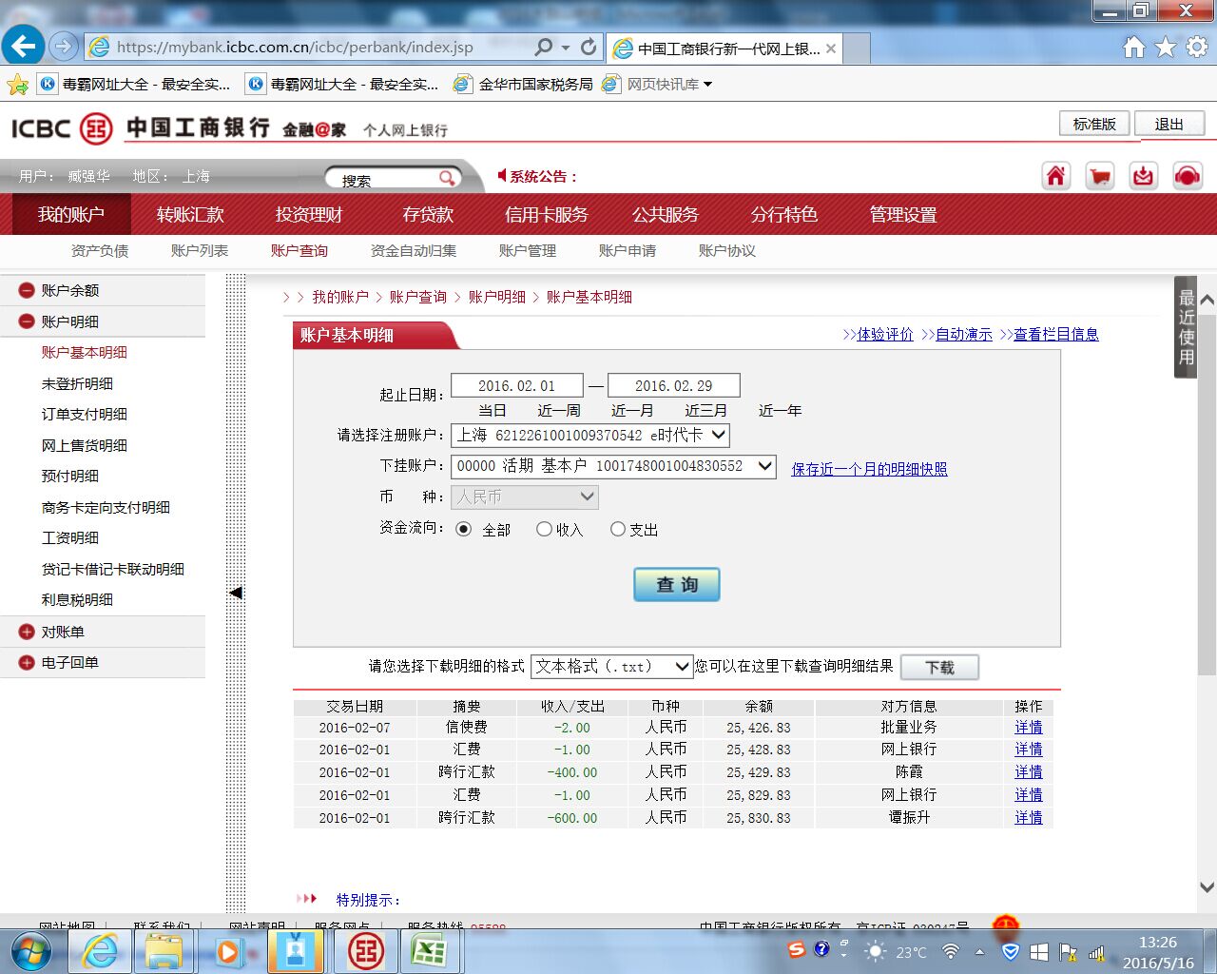The image size is (1217, 974).
Task: Click Sogou input method tray icon
Action: coord(797,949)
